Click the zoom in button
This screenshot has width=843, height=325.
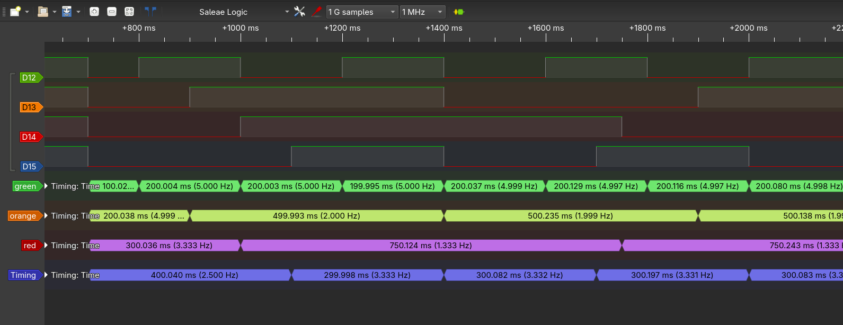94,12
